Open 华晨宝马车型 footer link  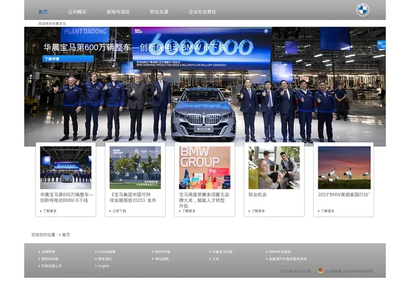pyautogui.click(x=222, y=252)
